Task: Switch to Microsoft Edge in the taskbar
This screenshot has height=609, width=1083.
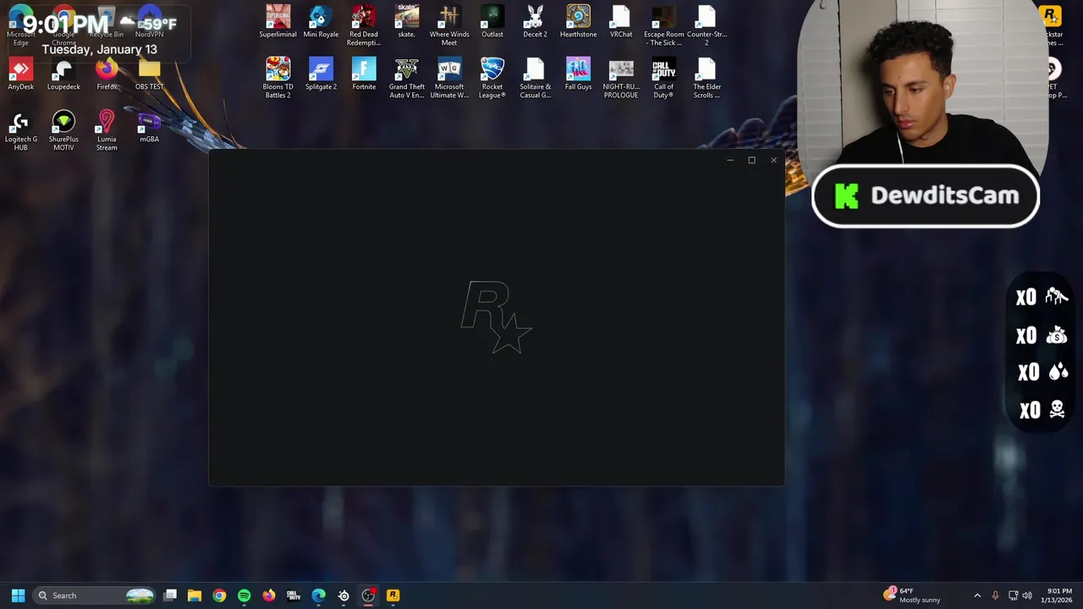Action: pos(318,595)
